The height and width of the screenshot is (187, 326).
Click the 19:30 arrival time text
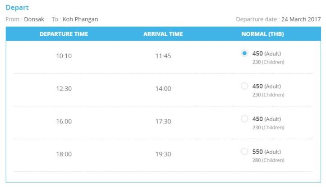(163, 154)
